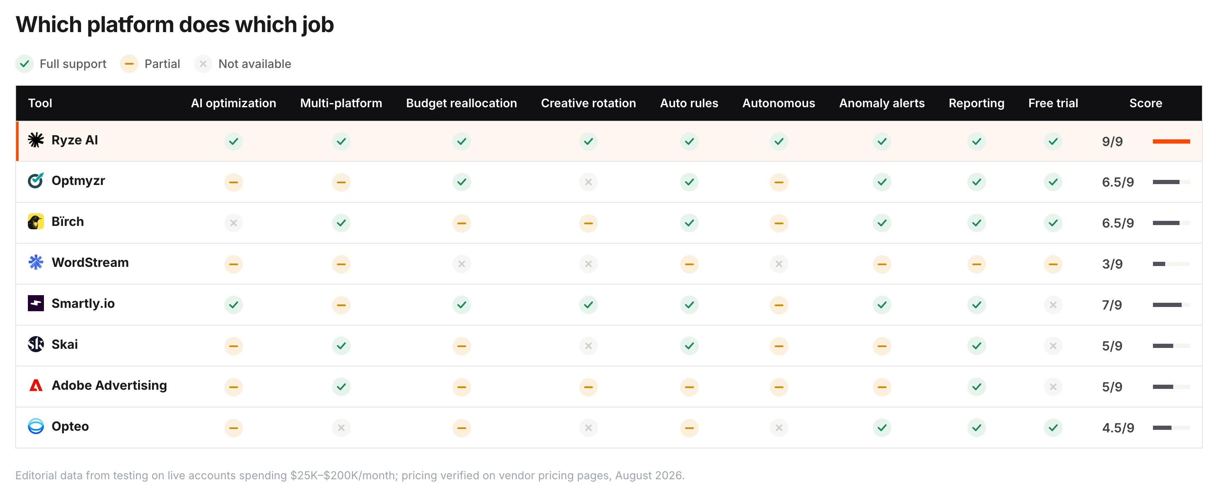Viewport: 1218px width, 497px height.
Task: Click Opteo's Autonomous cross icon
Action: click(779, 428)
